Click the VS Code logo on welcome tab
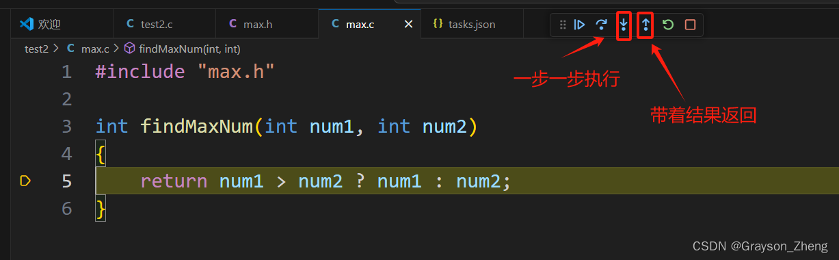This screenshot has width=839, height=260. 27,24
